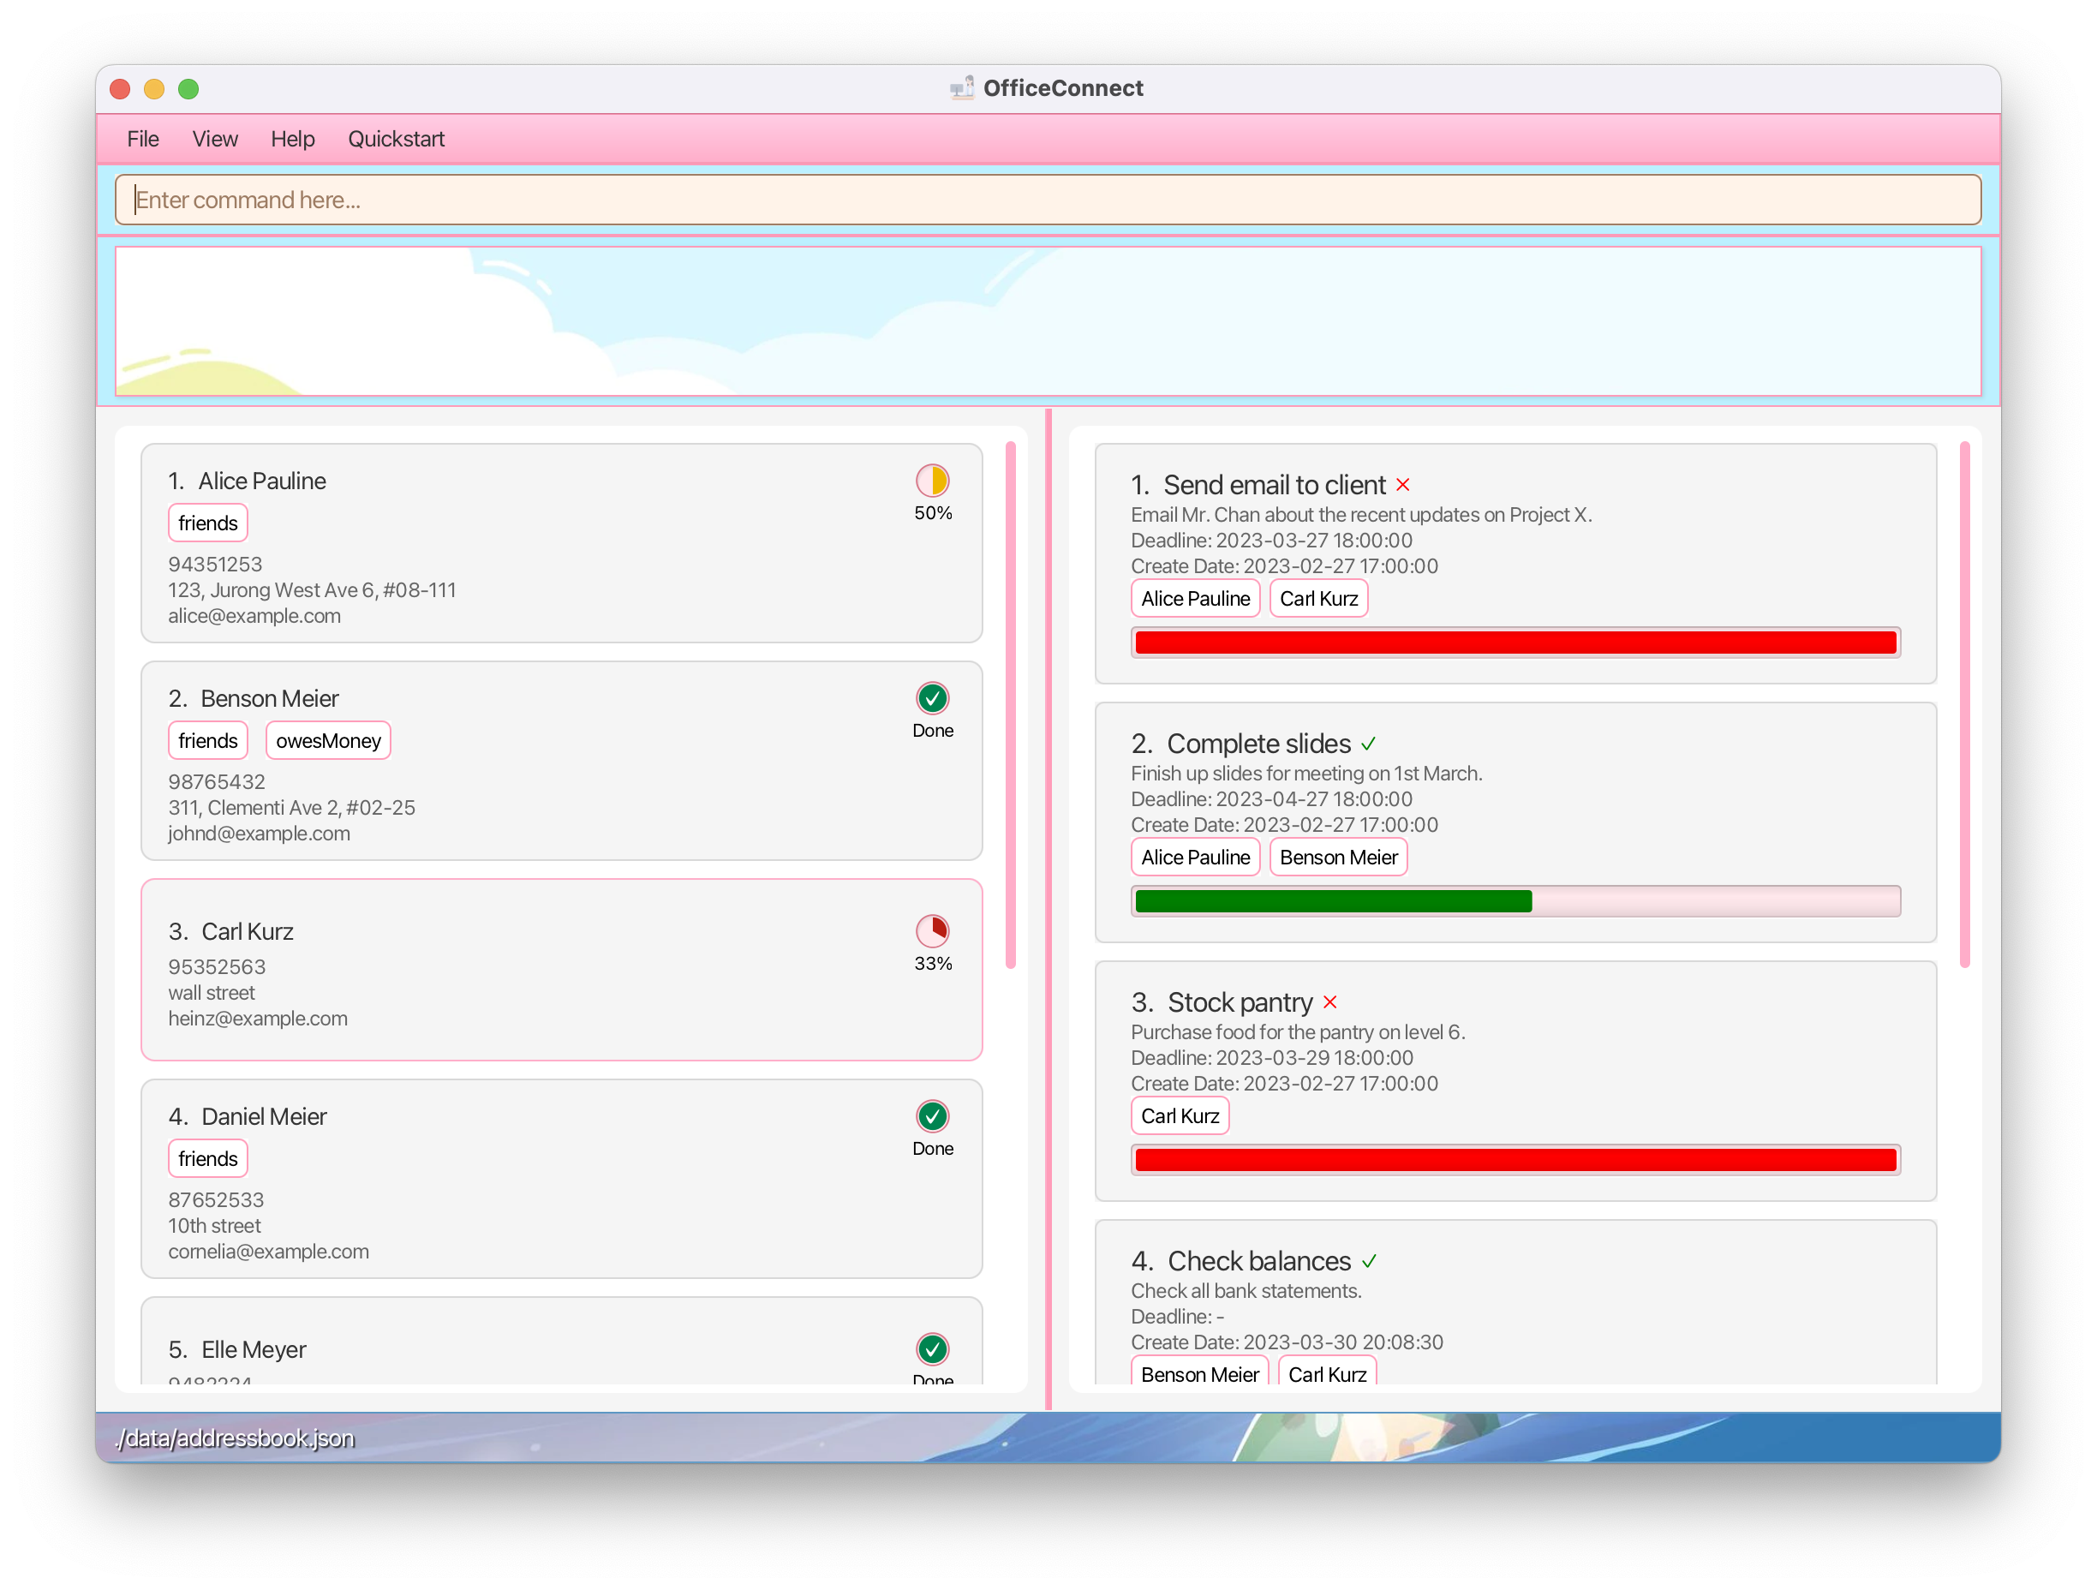
Task: Open the View menu
Action: tap(215, 140)
